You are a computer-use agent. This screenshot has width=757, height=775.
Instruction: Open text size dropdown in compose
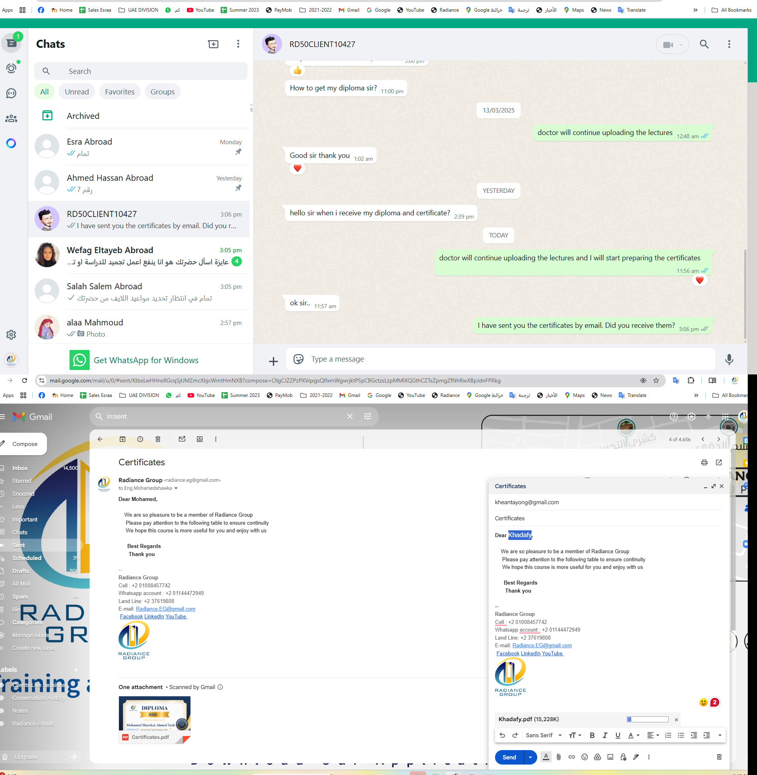point(575,735)
